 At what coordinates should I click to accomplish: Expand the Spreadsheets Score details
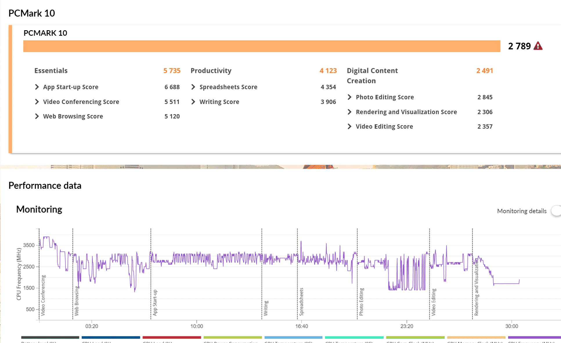click(x=193, y=87)
